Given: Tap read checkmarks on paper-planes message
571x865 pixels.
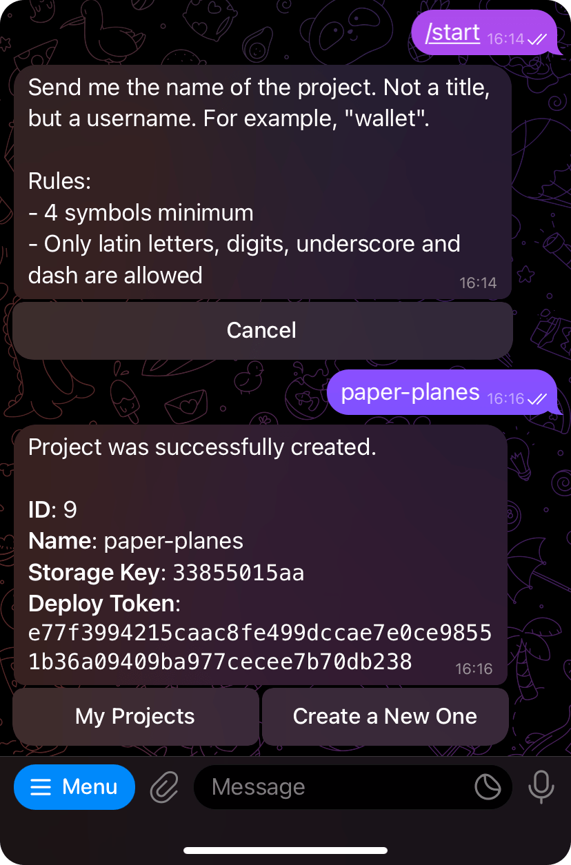Looking at the screenshot, I should [x=537, y=399].
